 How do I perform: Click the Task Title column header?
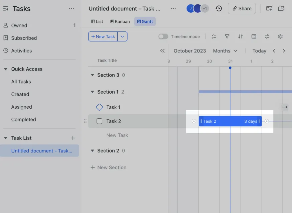coord(107,61)
